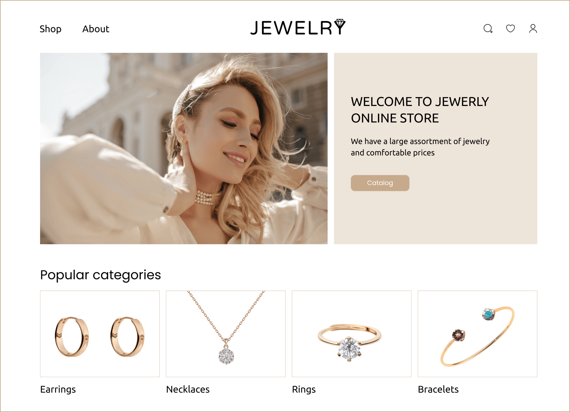Select the Bracelets label link
Image resolution: width=570 pixels, height=412 pixels.
pos(438,389)
